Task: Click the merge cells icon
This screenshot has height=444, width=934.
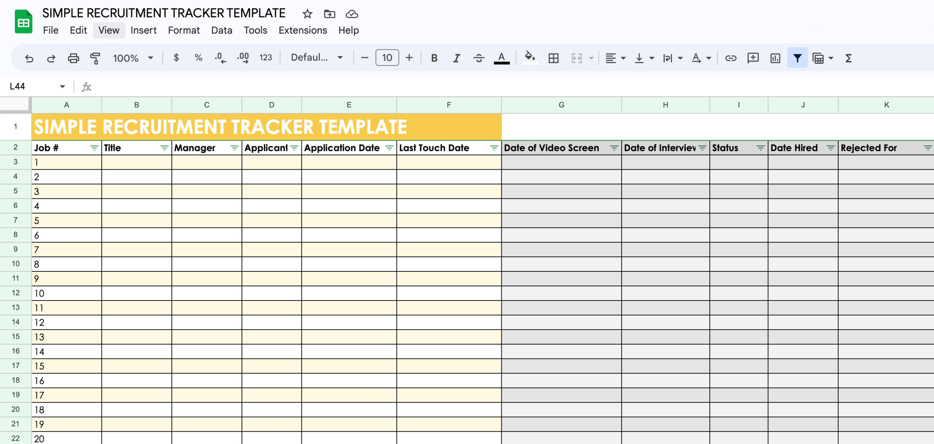Action: click(576, 58)
